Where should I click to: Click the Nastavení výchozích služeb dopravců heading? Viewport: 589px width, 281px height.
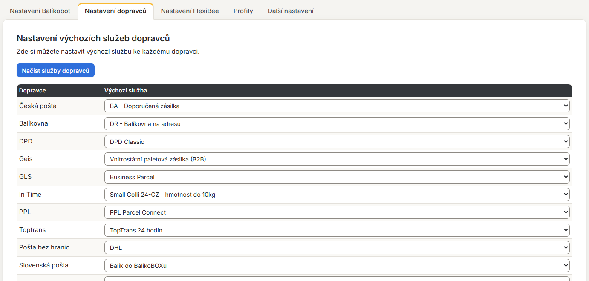pyautogui.click(x=93, y=38)
